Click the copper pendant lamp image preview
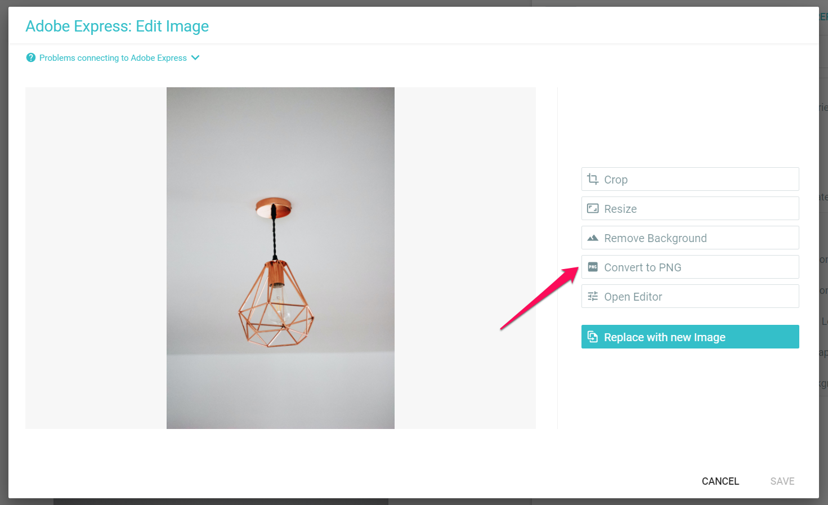The image size is (828, 505). [x=280, y=258]
